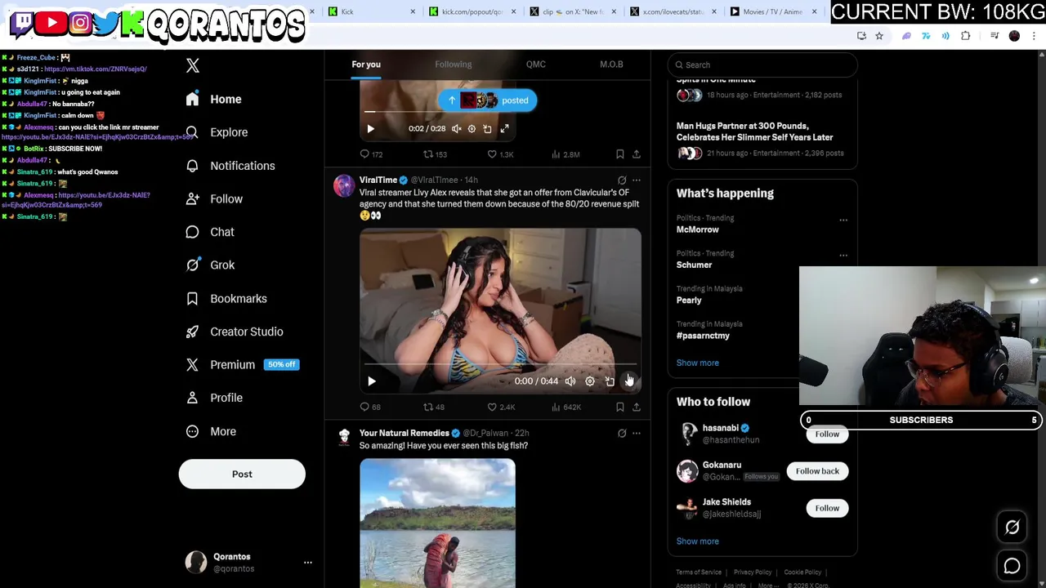Repost the post with 153 reposts
The height and width of the screenshot is (588, 1046).
435,154
